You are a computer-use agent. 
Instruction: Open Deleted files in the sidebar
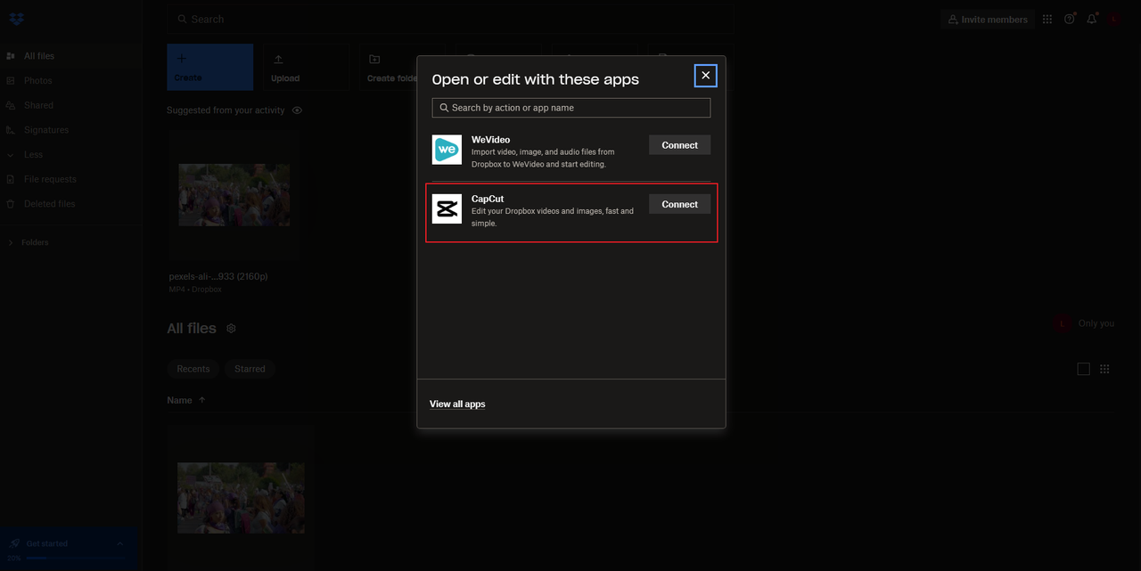[x=49, y=204]
